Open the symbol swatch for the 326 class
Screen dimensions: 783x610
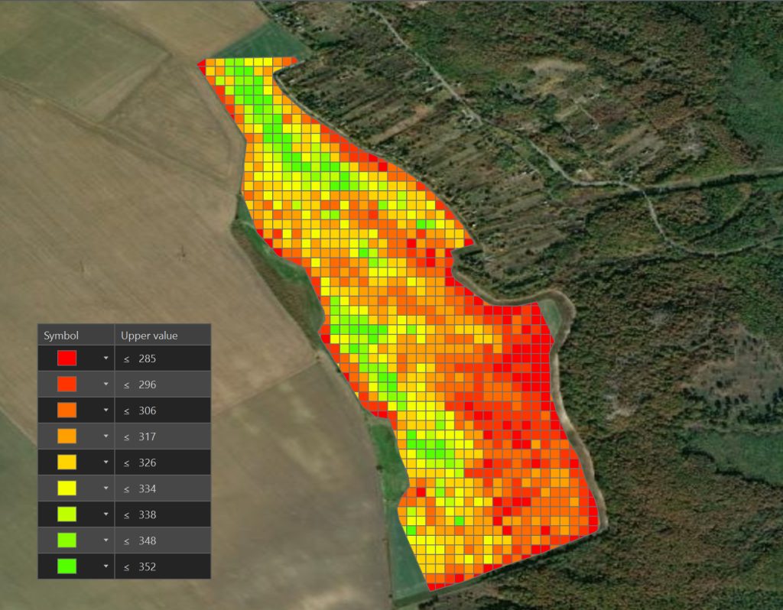pyautogui.click(x=67, y=462)
